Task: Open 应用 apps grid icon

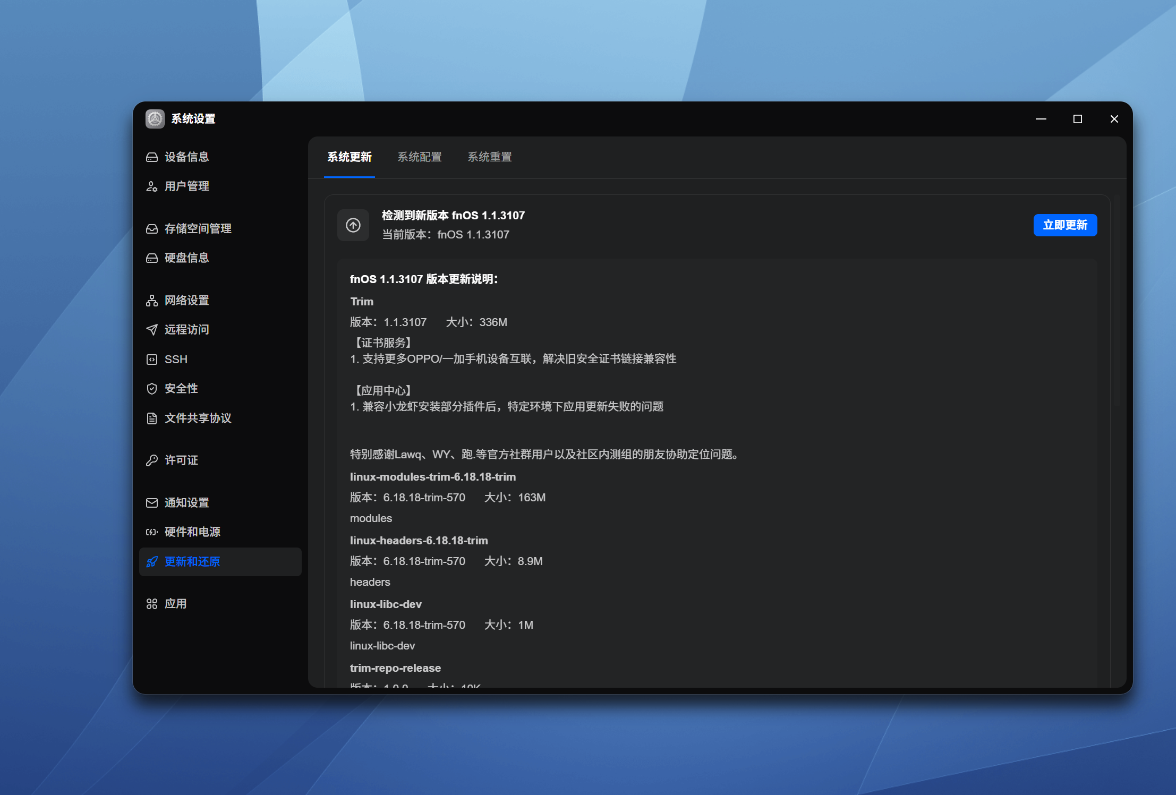Action: [152, 604]
